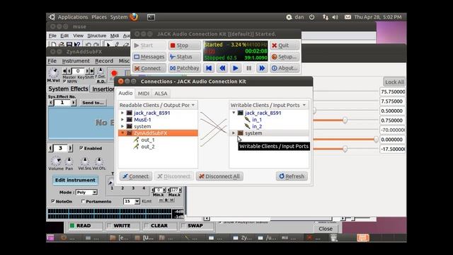
Task: Click the Connect button in JACK control panel
Action: [x=149, y=68]
